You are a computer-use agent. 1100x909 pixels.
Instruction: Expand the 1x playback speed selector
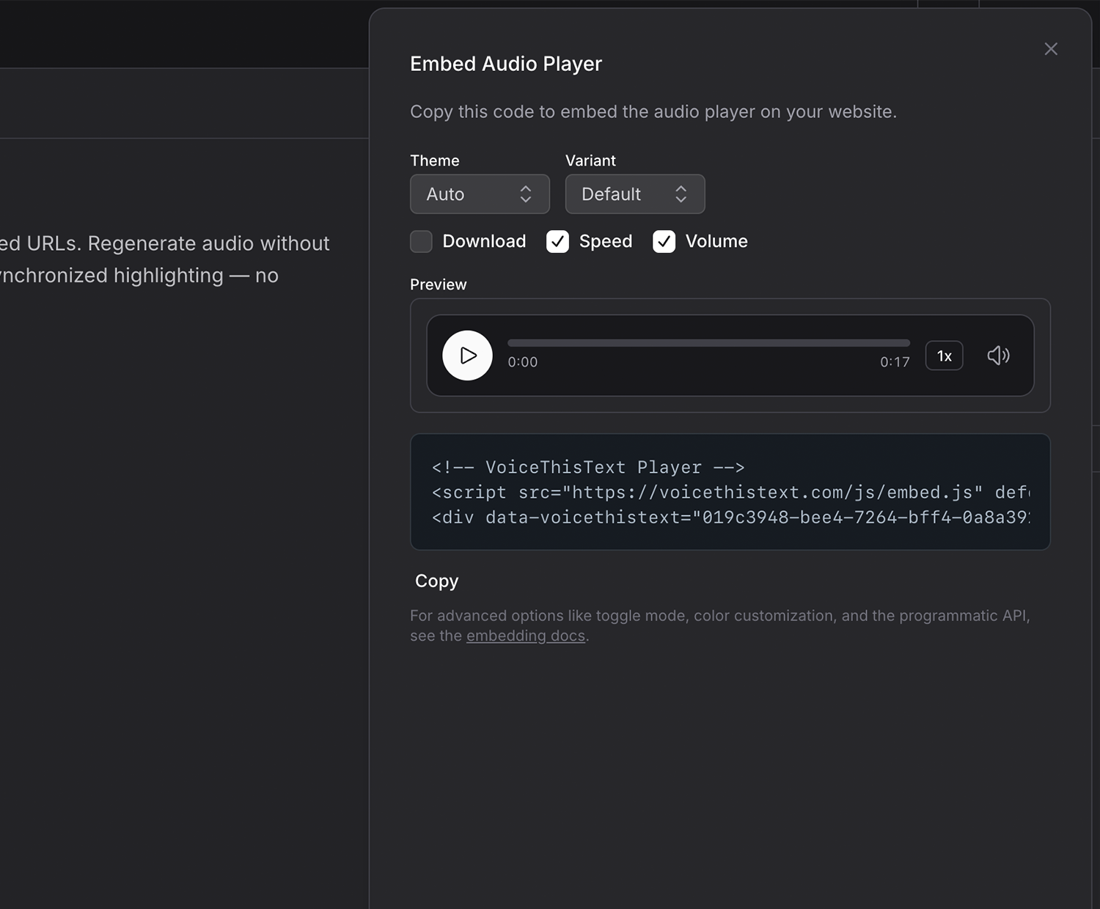click(x=944, y=356)
